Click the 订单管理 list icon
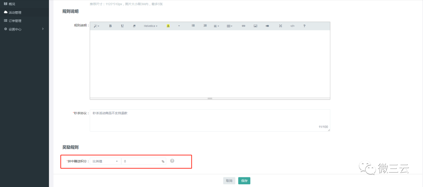Screen dimensions: 423x187 coord(5,20)
